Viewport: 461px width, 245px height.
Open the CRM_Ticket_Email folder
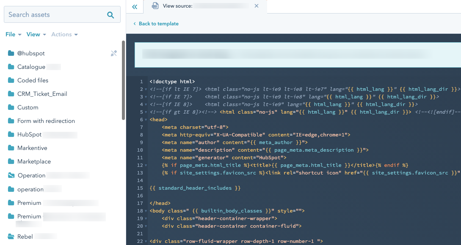42,94
